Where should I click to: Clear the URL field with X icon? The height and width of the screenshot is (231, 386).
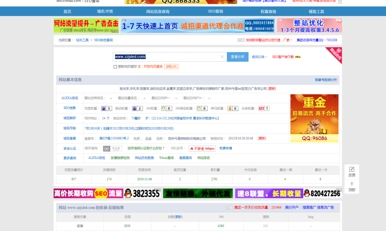pyautogui.click(x=222, y=57)
